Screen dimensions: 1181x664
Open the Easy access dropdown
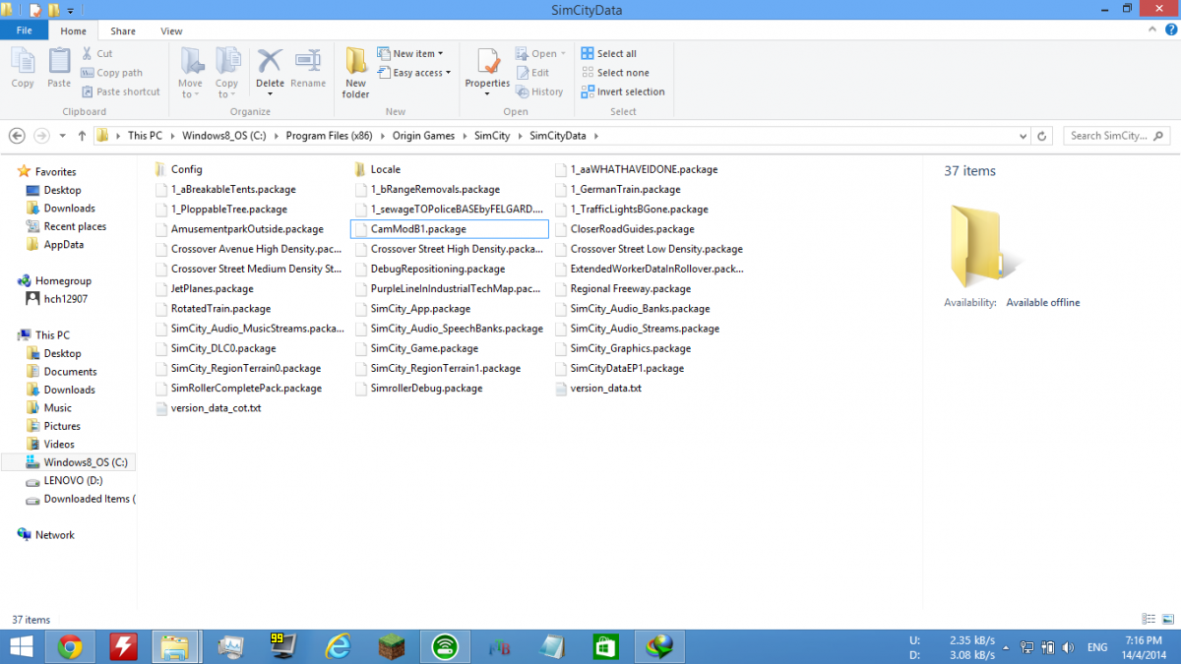pyautogui.click(x=413, y=73)
